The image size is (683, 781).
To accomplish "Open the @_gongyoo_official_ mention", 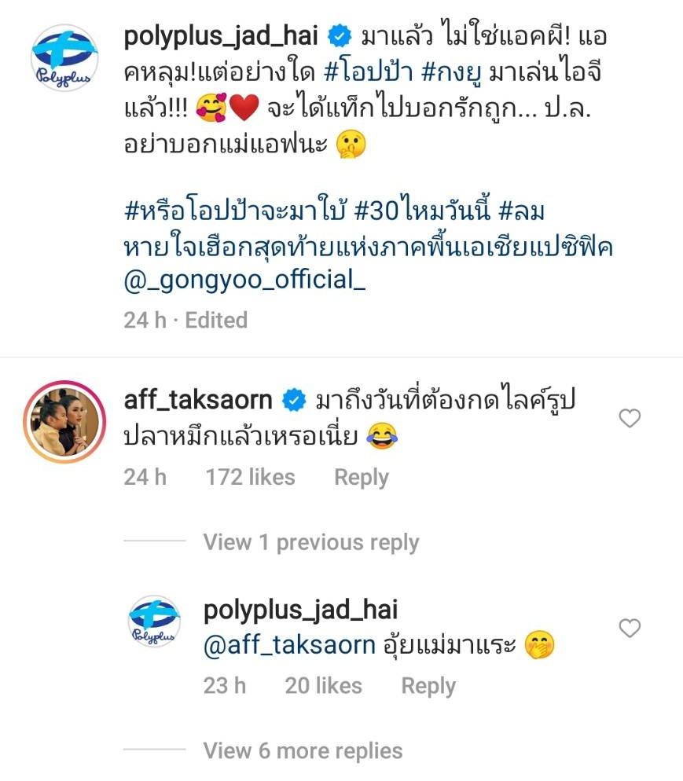I will [x=244, y=280].
